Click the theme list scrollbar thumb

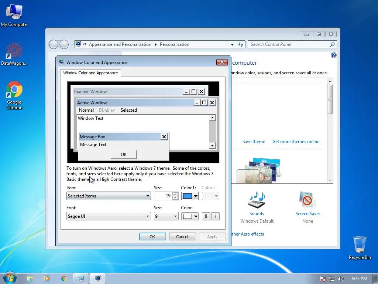click(330, 99)
